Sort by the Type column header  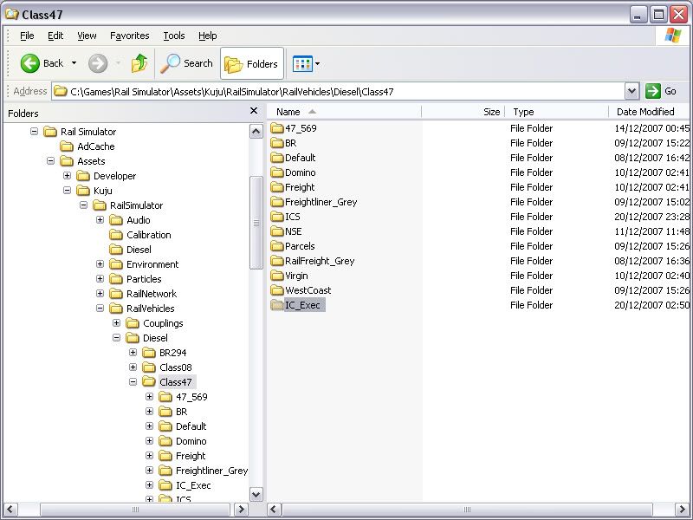[x=556, y=112]
